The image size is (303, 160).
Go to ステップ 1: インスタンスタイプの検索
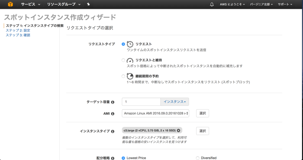tap(35, 26)
